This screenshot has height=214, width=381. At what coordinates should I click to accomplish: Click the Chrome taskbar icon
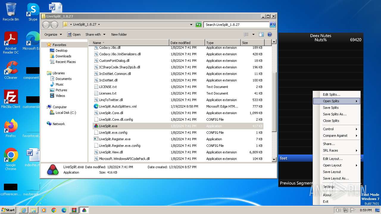click(x=54, y=210)
